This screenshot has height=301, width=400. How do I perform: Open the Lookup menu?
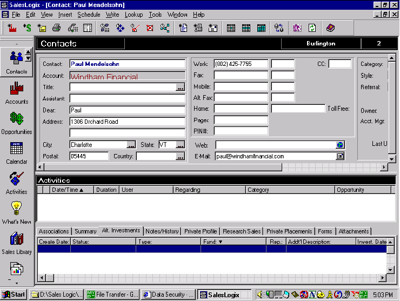(x=134, y=15)
